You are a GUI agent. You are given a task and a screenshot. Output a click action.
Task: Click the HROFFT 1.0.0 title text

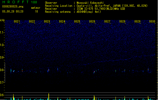pyautogui.click(x=20, y=2)
